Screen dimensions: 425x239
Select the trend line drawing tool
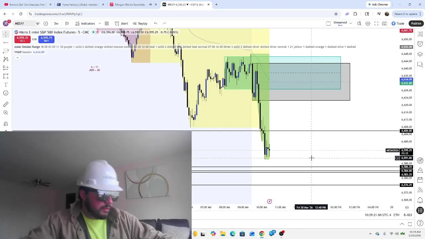(6, 42)
